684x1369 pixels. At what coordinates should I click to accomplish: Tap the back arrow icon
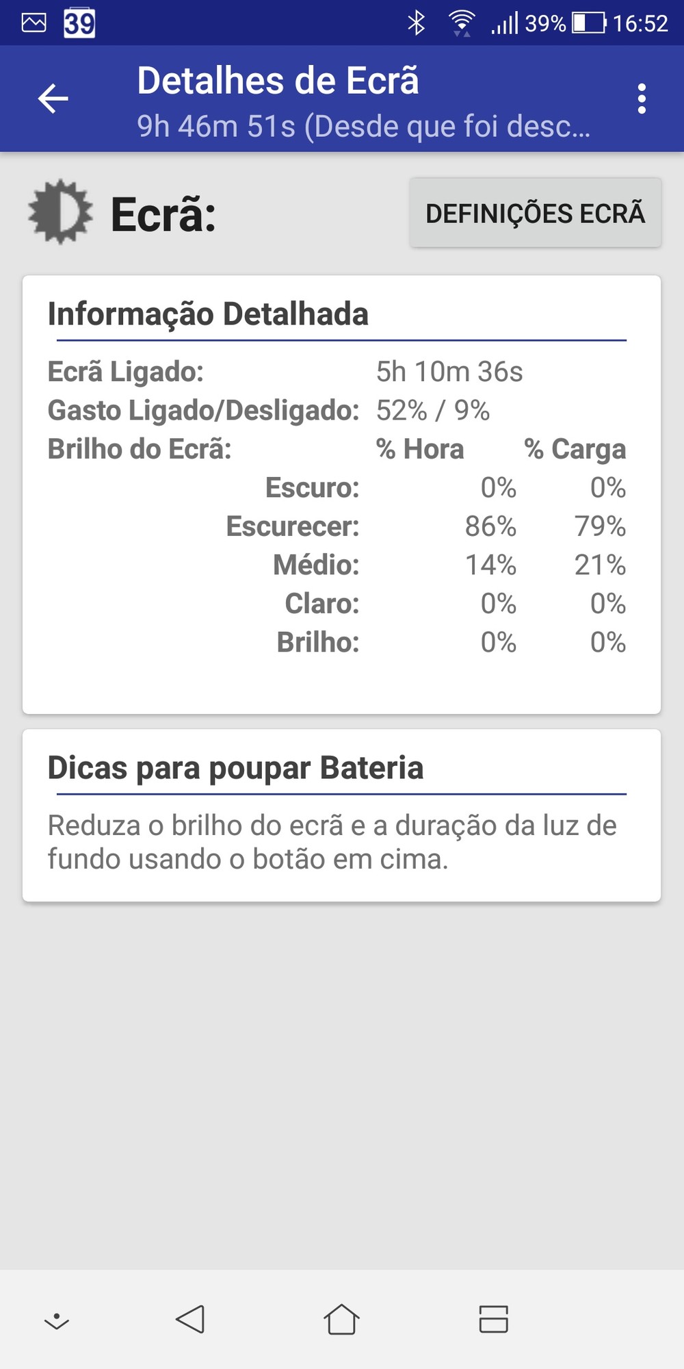tap(53, 99)
